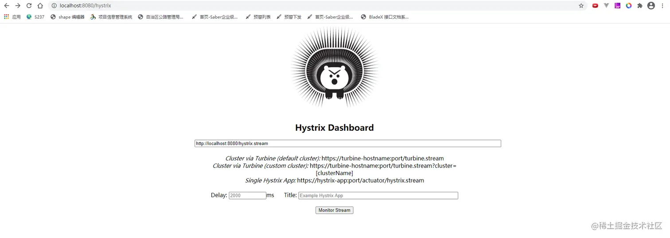Open the S237 bookmark

pos(35,17)
